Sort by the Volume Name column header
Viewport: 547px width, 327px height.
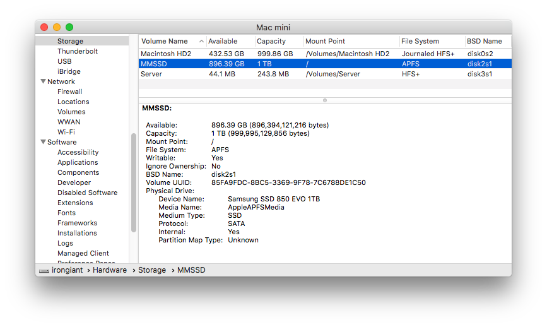click(172, 41)
